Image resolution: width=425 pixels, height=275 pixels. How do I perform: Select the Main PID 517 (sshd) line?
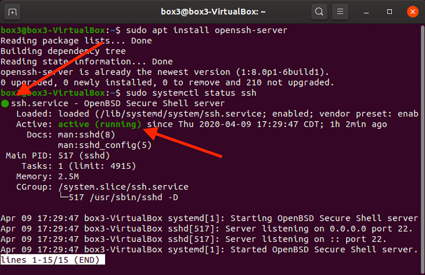(58, 155)
